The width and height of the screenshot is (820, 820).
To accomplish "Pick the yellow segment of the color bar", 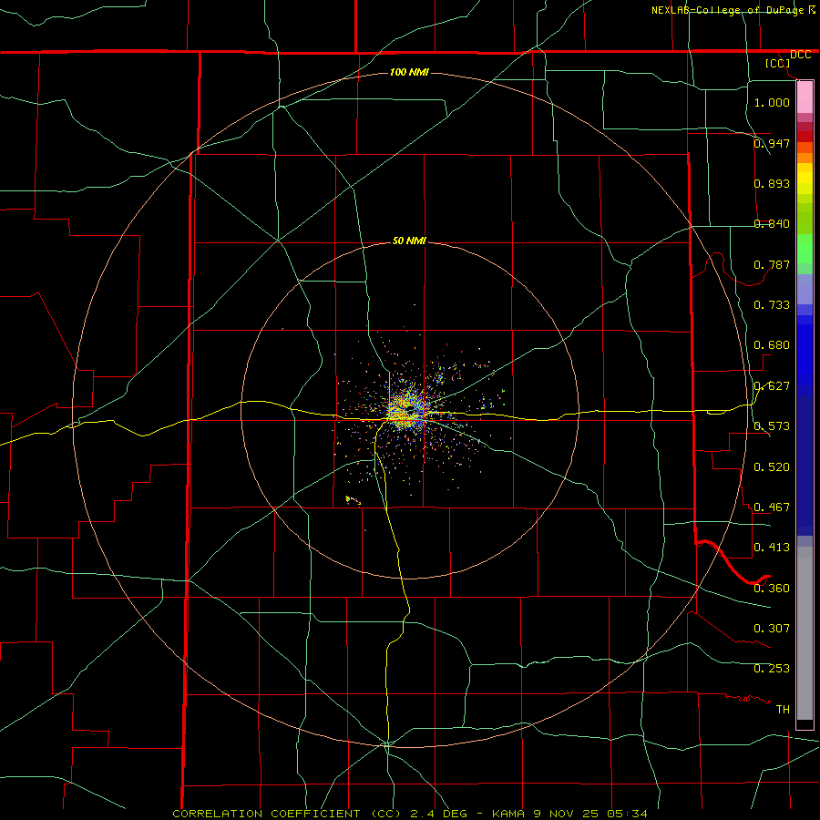I will point(805,179).
